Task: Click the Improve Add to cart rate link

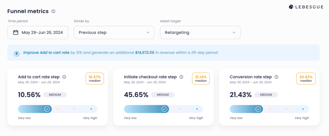Action: coord(46,53)
